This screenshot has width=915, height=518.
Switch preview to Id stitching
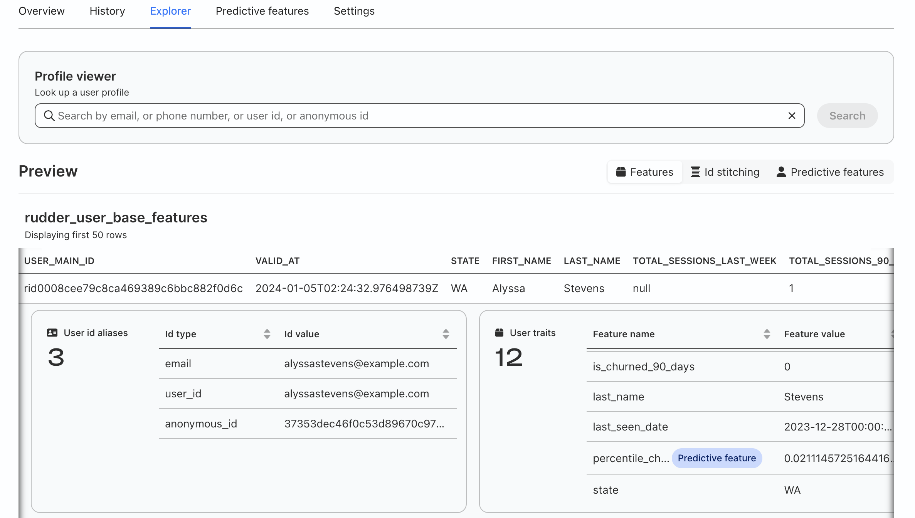(725, 172)
